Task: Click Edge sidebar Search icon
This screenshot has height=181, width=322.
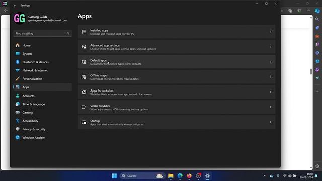Action: 317,19
